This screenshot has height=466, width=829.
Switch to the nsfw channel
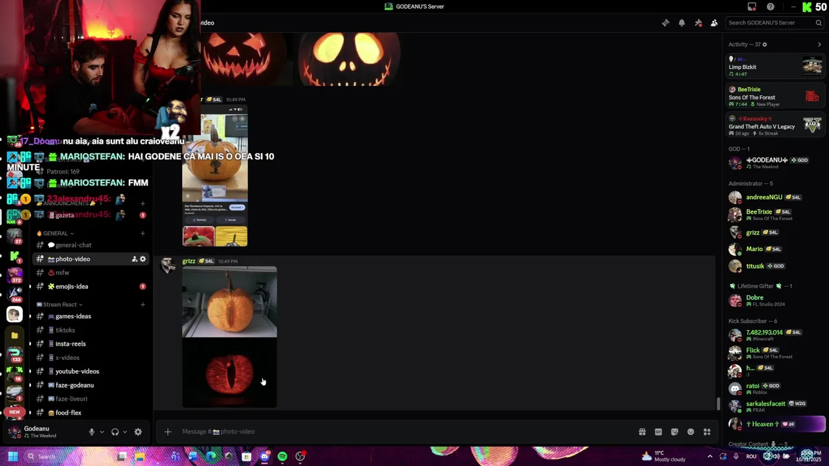click(91, 272)
